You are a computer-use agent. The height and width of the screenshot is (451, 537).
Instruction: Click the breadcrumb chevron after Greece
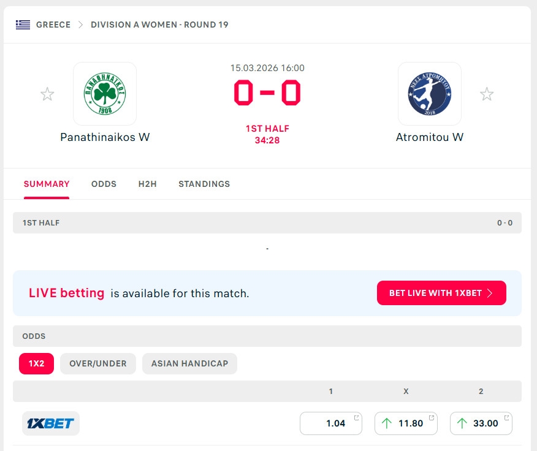click(x=81, y=25)
